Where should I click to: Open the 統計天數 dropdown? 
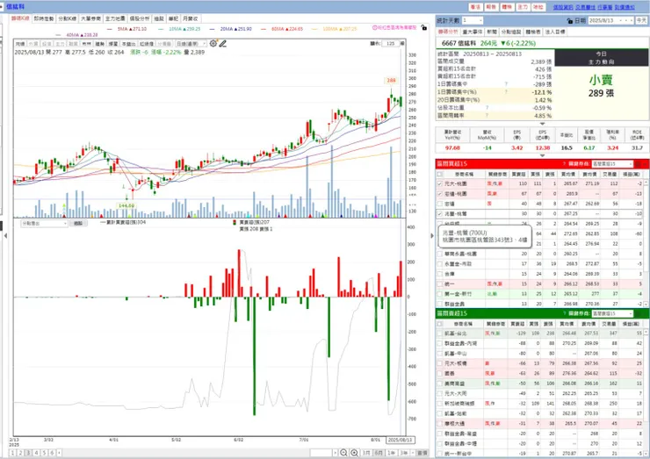point(473,20)
